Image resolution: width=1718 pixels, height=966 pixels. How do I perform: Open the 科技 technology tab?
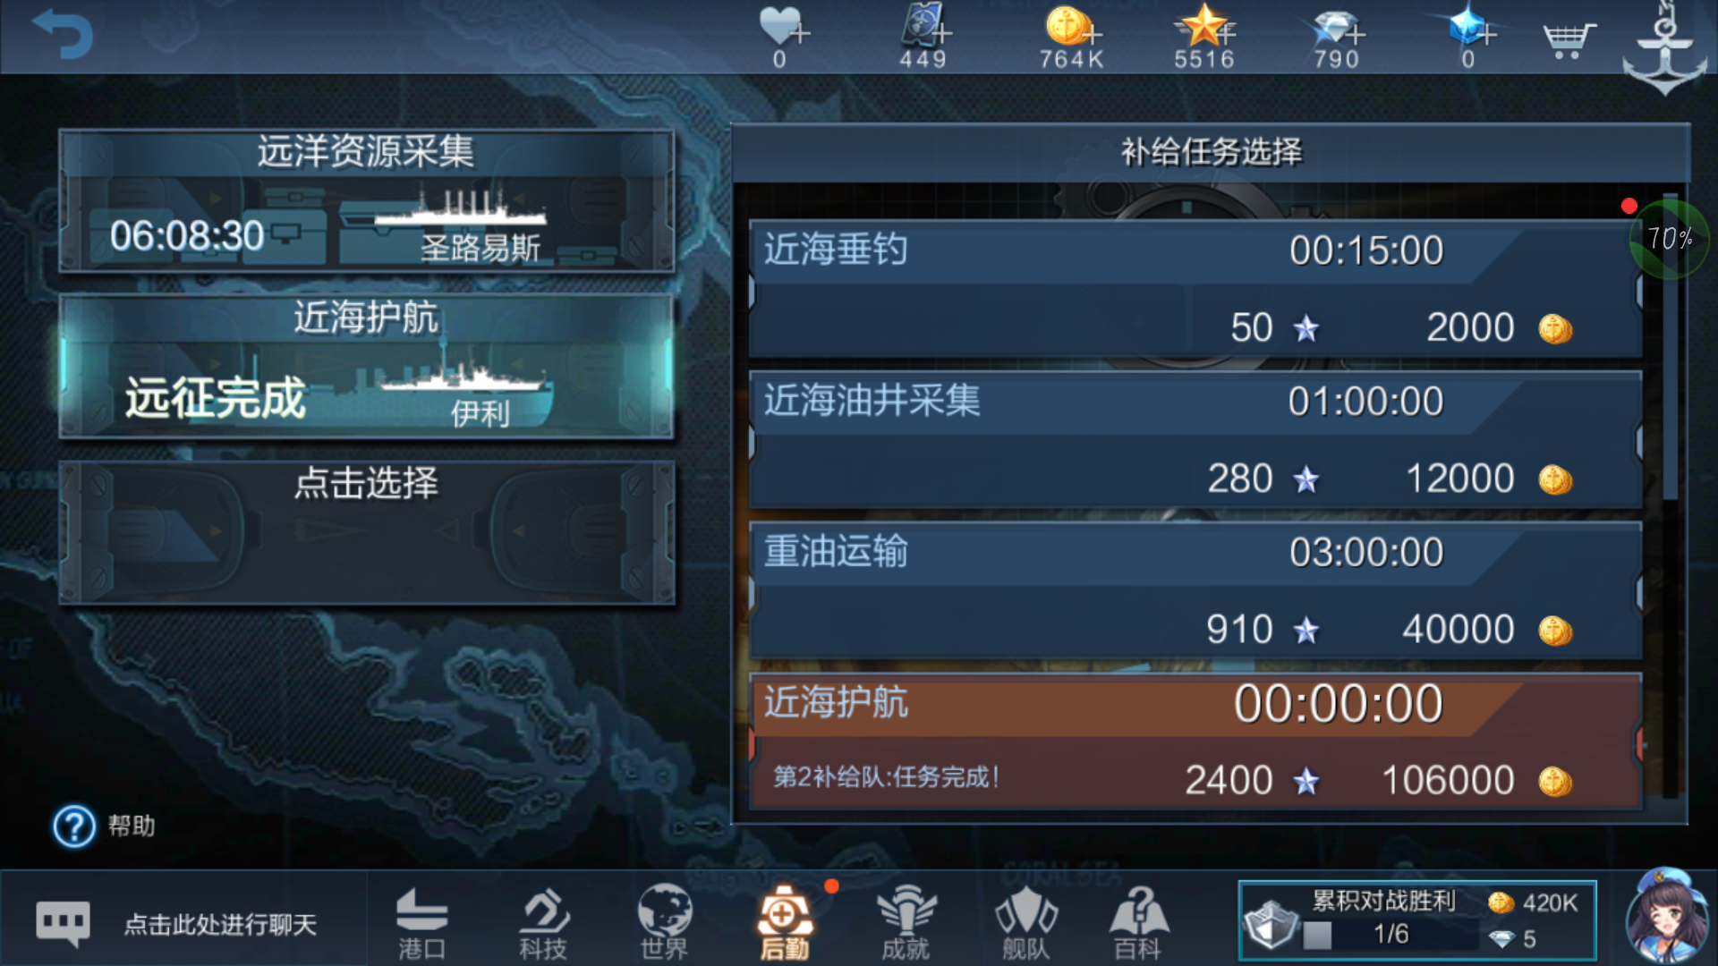pyautogui.click(x=543, y=923)
